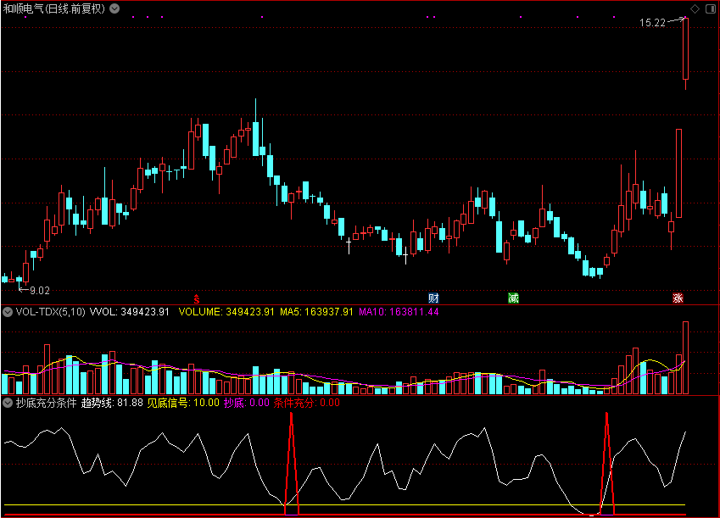Screen dimensions: 720x518
Task: Click the 抄底: 0.00 value
Action: click(247, 404)
